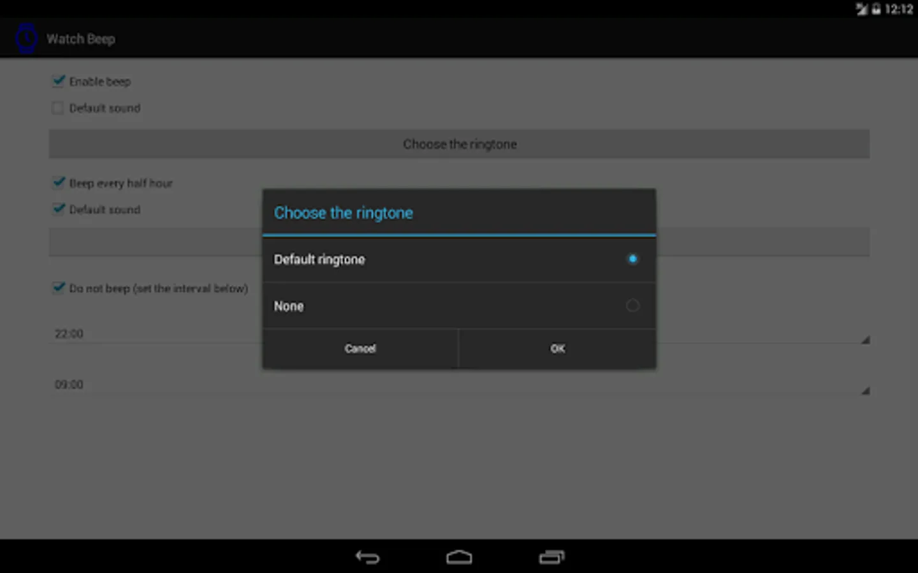Tap the battery status icon
The width and height of the screenshot is (918, 573).
[876, 9]
